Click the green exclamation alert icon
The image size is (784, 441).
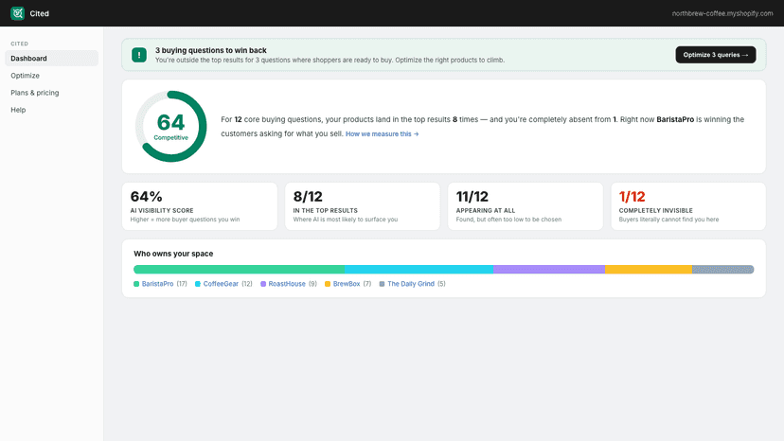(139, 55)
